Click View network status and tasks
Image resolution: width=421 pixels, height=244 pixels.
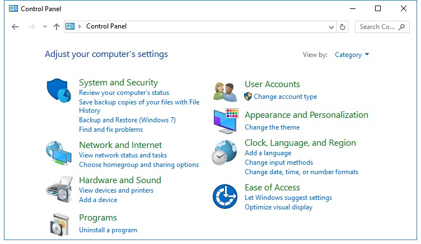pos(123,155)
